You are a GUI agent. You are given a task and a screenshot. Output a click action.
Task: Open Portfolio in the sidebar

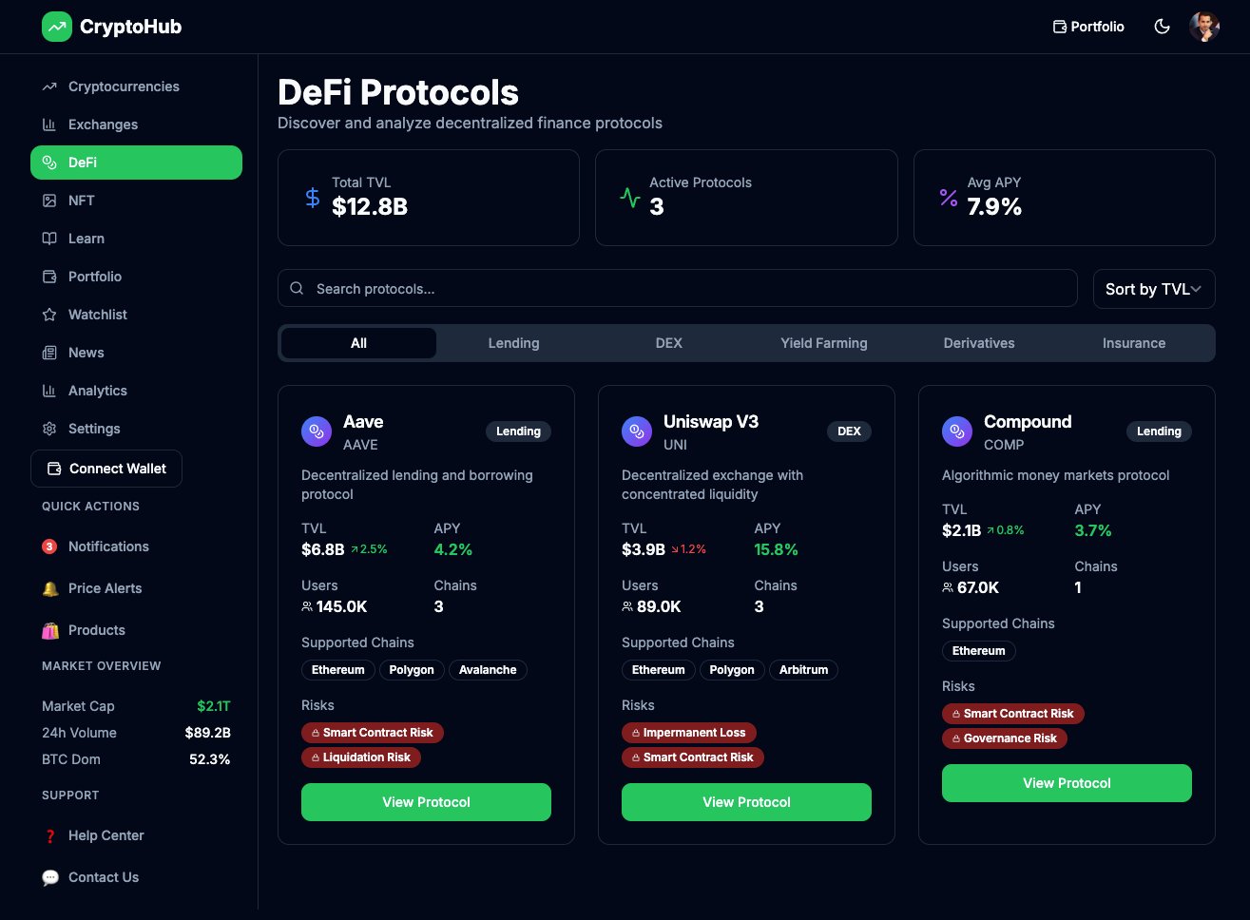tap(136, 277)
